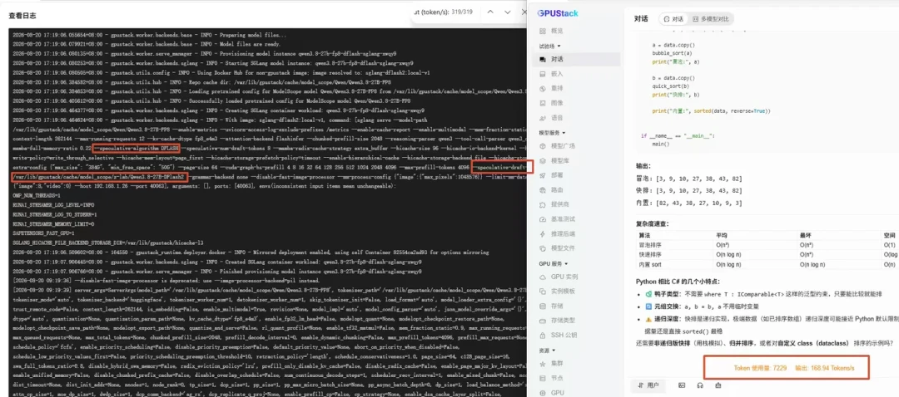The height and width of the screenshot is (397, 899).
Task: Click the 冒泡排序 table cell
Action: (x=648, y=245)
